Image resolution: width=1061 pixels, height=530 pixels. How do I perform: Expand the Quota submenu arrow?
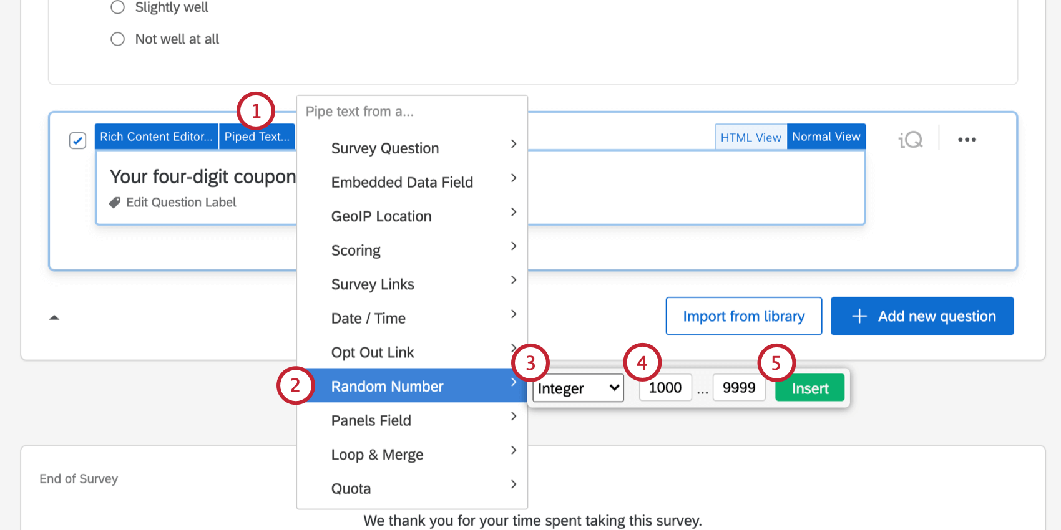[x=514, y=484]
